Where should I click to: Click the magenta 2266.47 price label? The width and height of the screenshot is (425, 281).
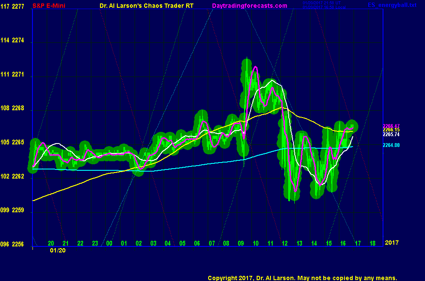(x=391, y=126)
